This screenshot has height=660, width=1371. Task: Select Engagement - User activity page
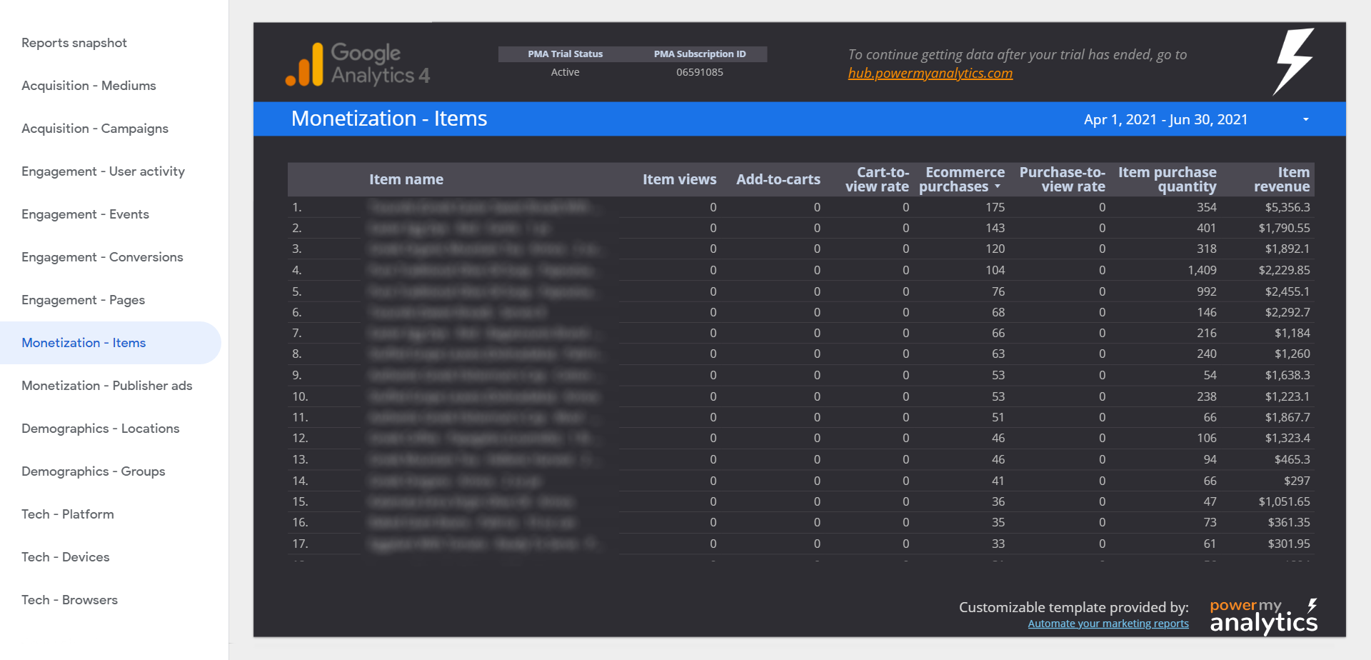click(103, 171)
